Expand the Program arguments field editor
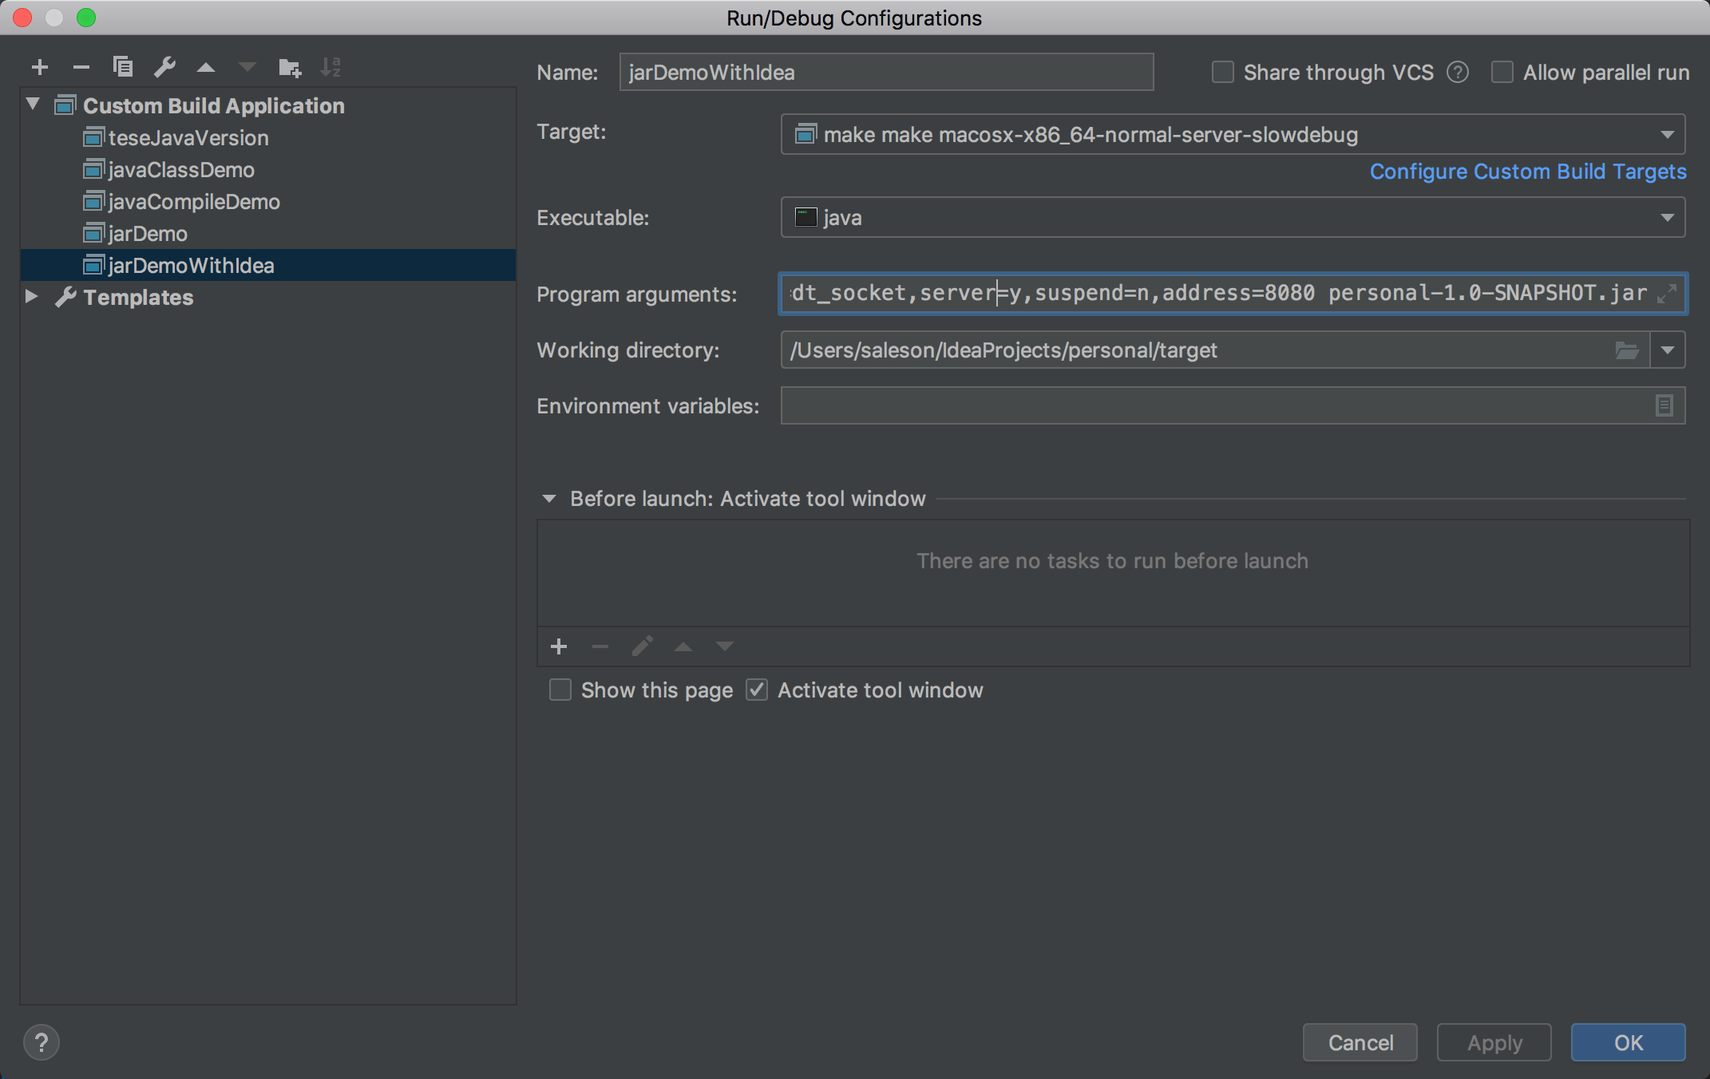 (x=1666, y=294)
